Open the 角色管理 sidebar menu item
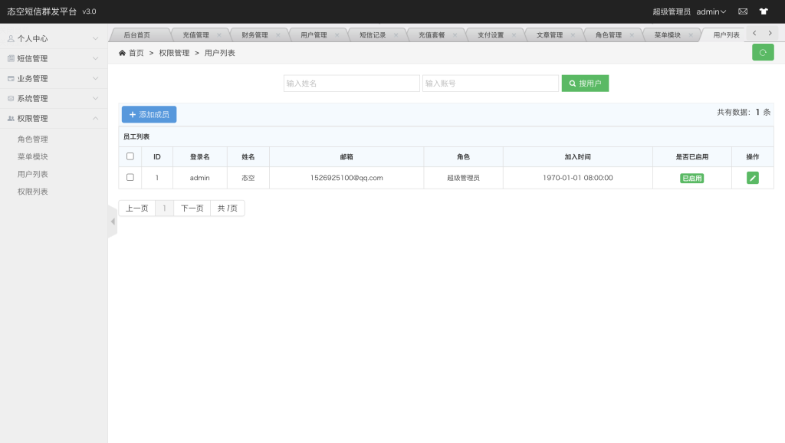The width and height of the screenshot is (785, 443). point(34,139)
